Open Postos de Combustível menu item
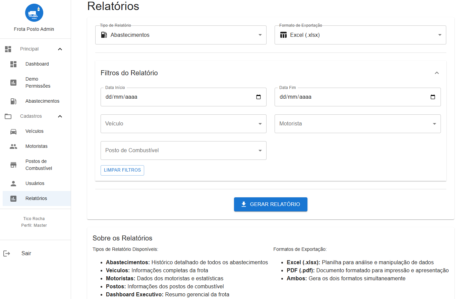 pyautogui.click(x=37, y=165)
